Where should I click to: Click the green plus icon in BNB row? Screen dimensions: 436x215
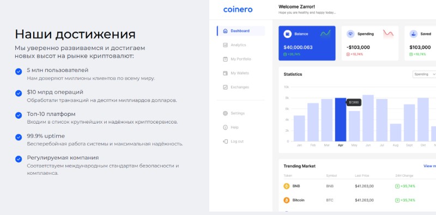point(397,186)
